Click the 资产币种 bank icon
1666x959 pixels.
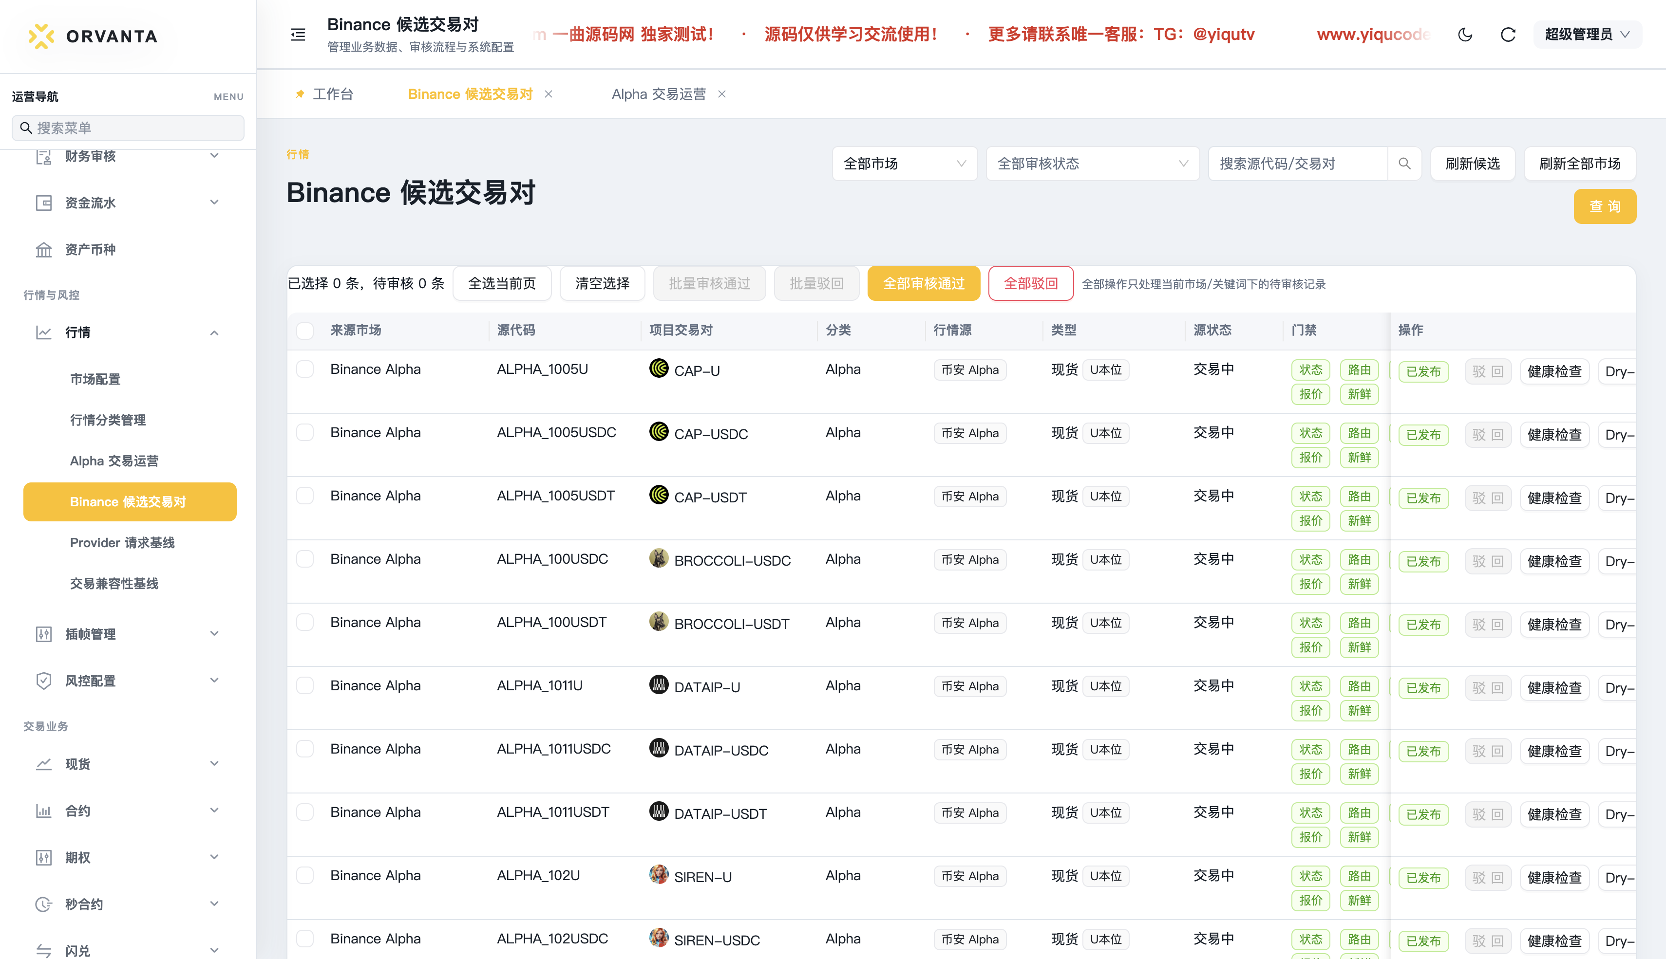click(43, 250)
